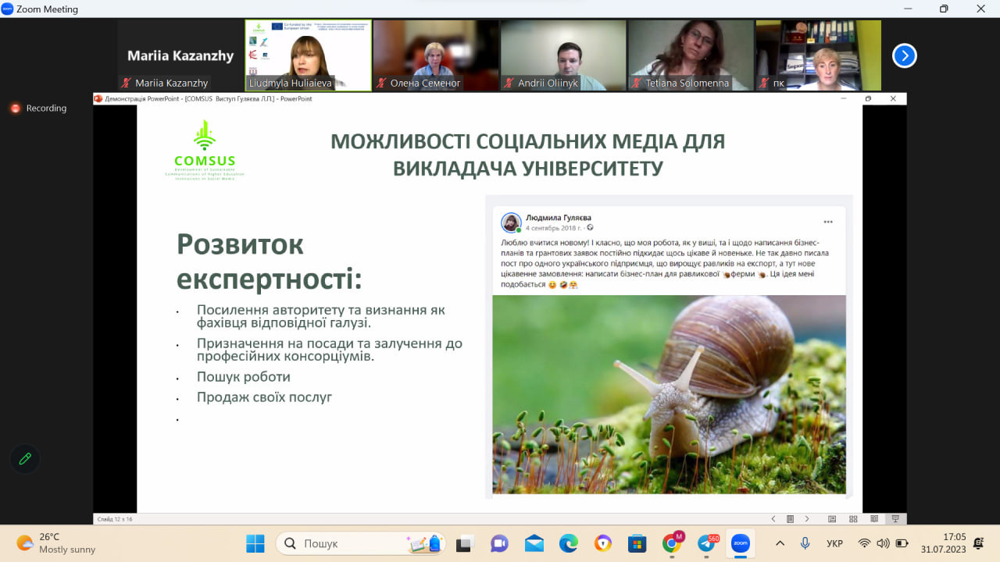Select Andrii Oliinyk video tile
The height and width of the screenshot is (562, 1000).
click(x=563, y=55)
